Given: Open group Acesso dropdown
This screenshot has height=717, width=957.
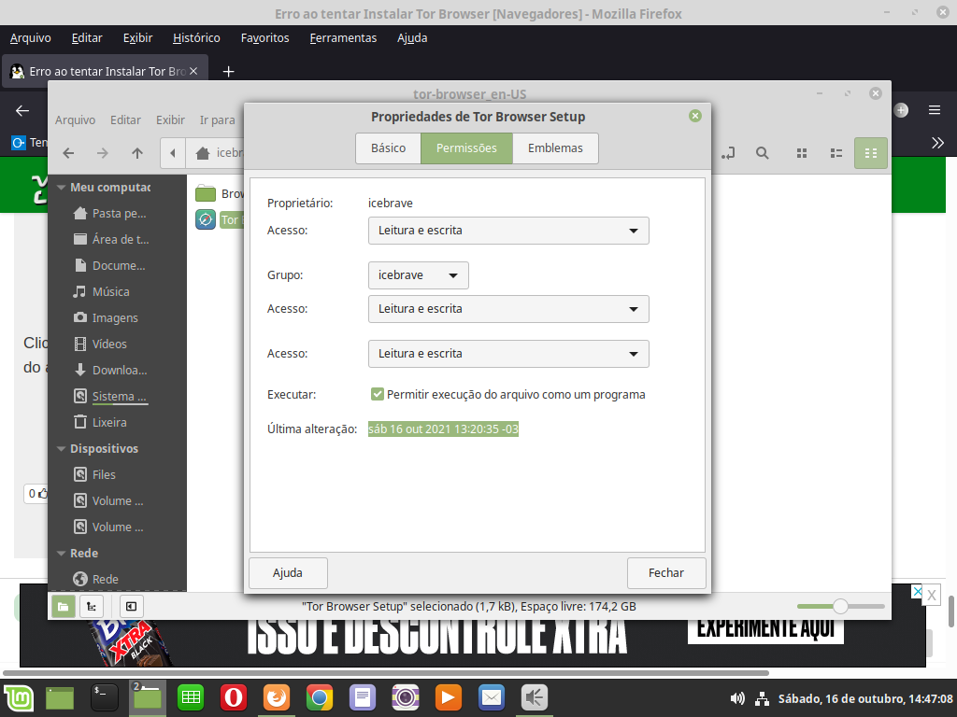Looking at the screenshot, I should (x=508, y=309).
